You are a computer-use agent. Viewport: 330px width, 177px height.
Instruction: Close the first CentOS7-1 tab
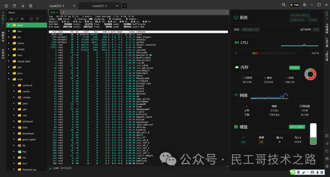coord(74,6)
